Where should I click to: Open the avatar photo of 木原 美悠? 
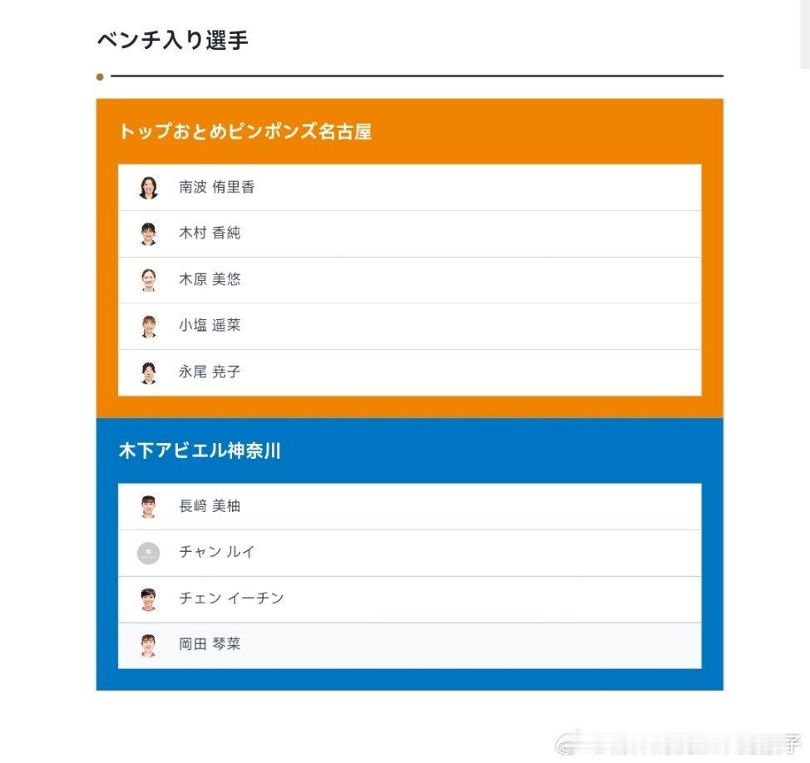pyautogui.click(x=148, y=280)
